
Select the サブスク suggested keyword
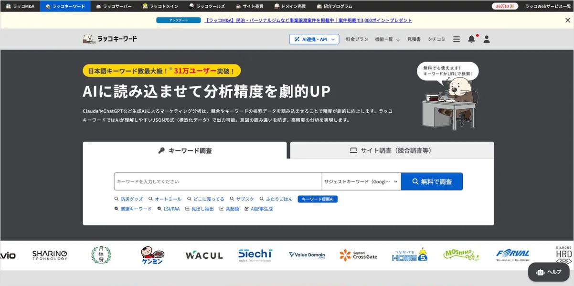click(x=242, y=199)
